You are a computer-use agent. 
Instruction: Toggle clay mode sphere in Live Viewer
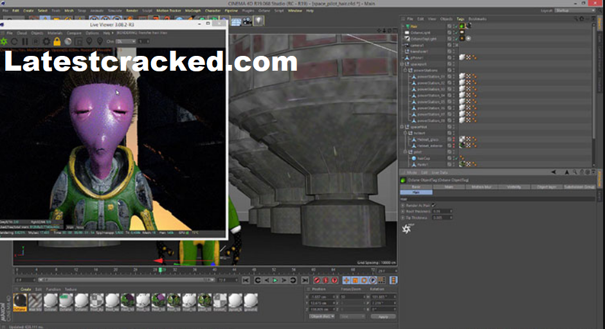68,41
